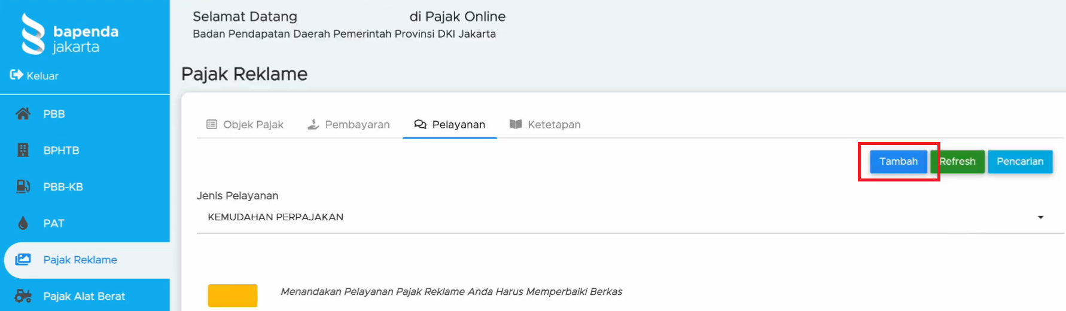This screenshot has width=1066, height=311.
Task: Click the hand icon on the Pembayaran tab
Action: (x=313, y=124)
